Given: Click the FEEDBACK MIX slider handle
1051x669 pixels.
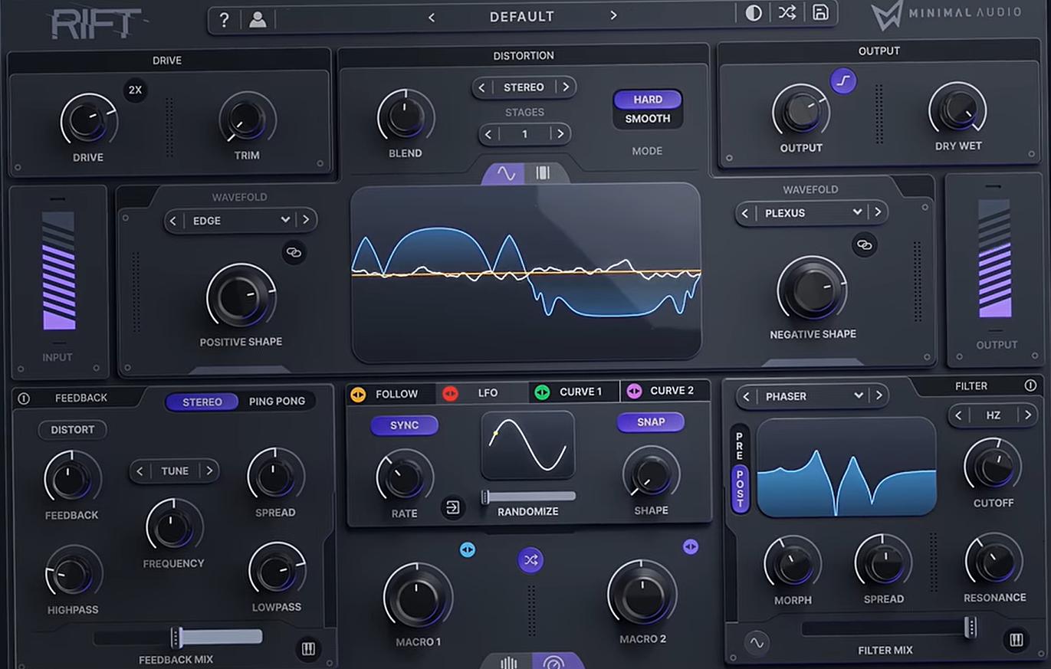Looking at the screenshot, I should click(176, 637).
